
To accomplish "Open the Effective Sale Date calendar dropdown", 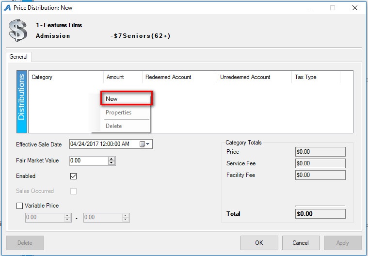I will pos(145,144).
